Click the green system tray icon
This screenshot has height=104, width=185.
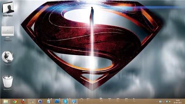(167, 101)
